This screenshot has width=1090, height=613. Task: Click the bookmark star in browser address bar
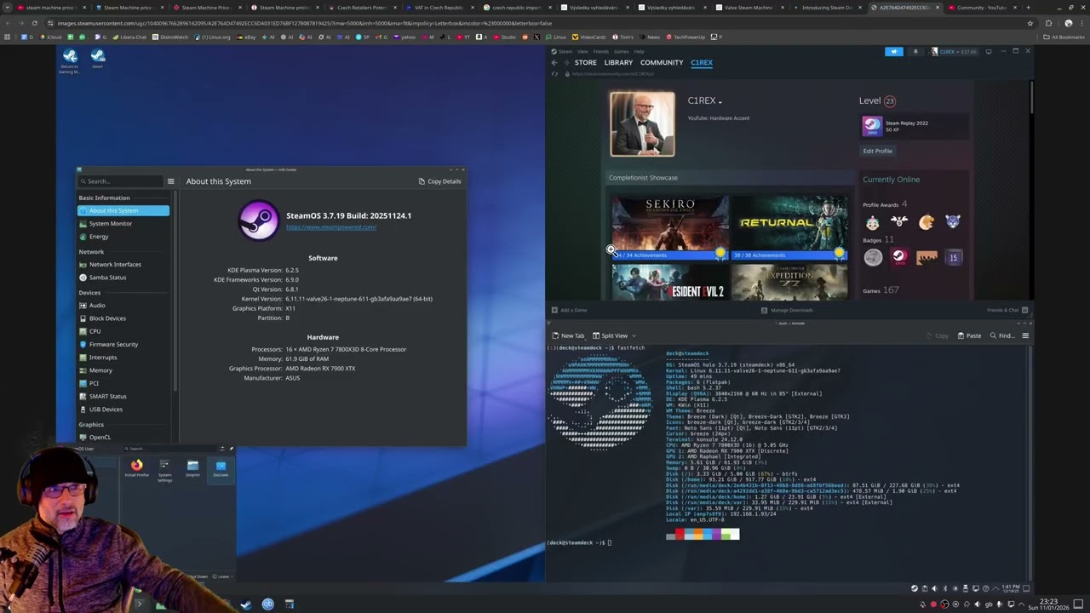click(1030, 23)
